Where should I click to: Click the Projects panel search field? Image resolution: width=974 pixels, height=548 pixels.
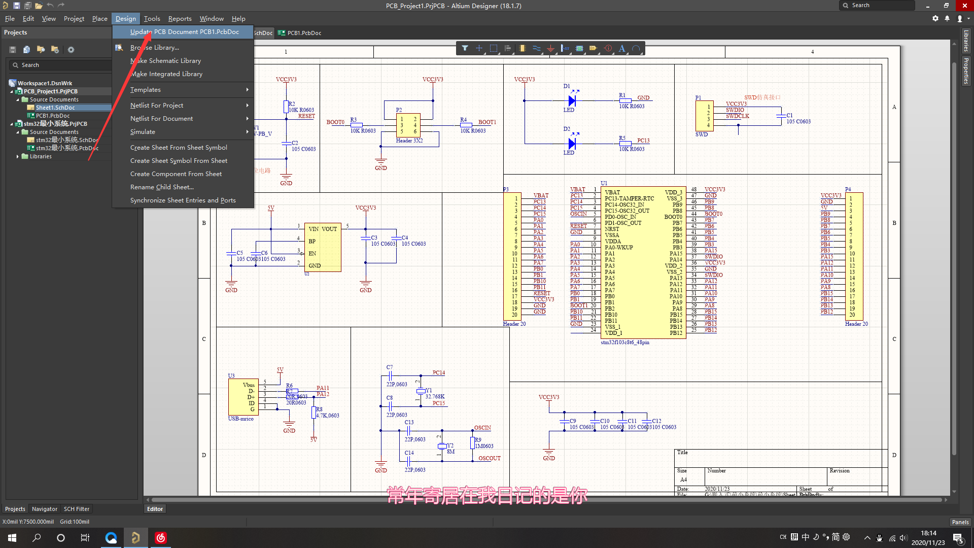pos(60,65)
